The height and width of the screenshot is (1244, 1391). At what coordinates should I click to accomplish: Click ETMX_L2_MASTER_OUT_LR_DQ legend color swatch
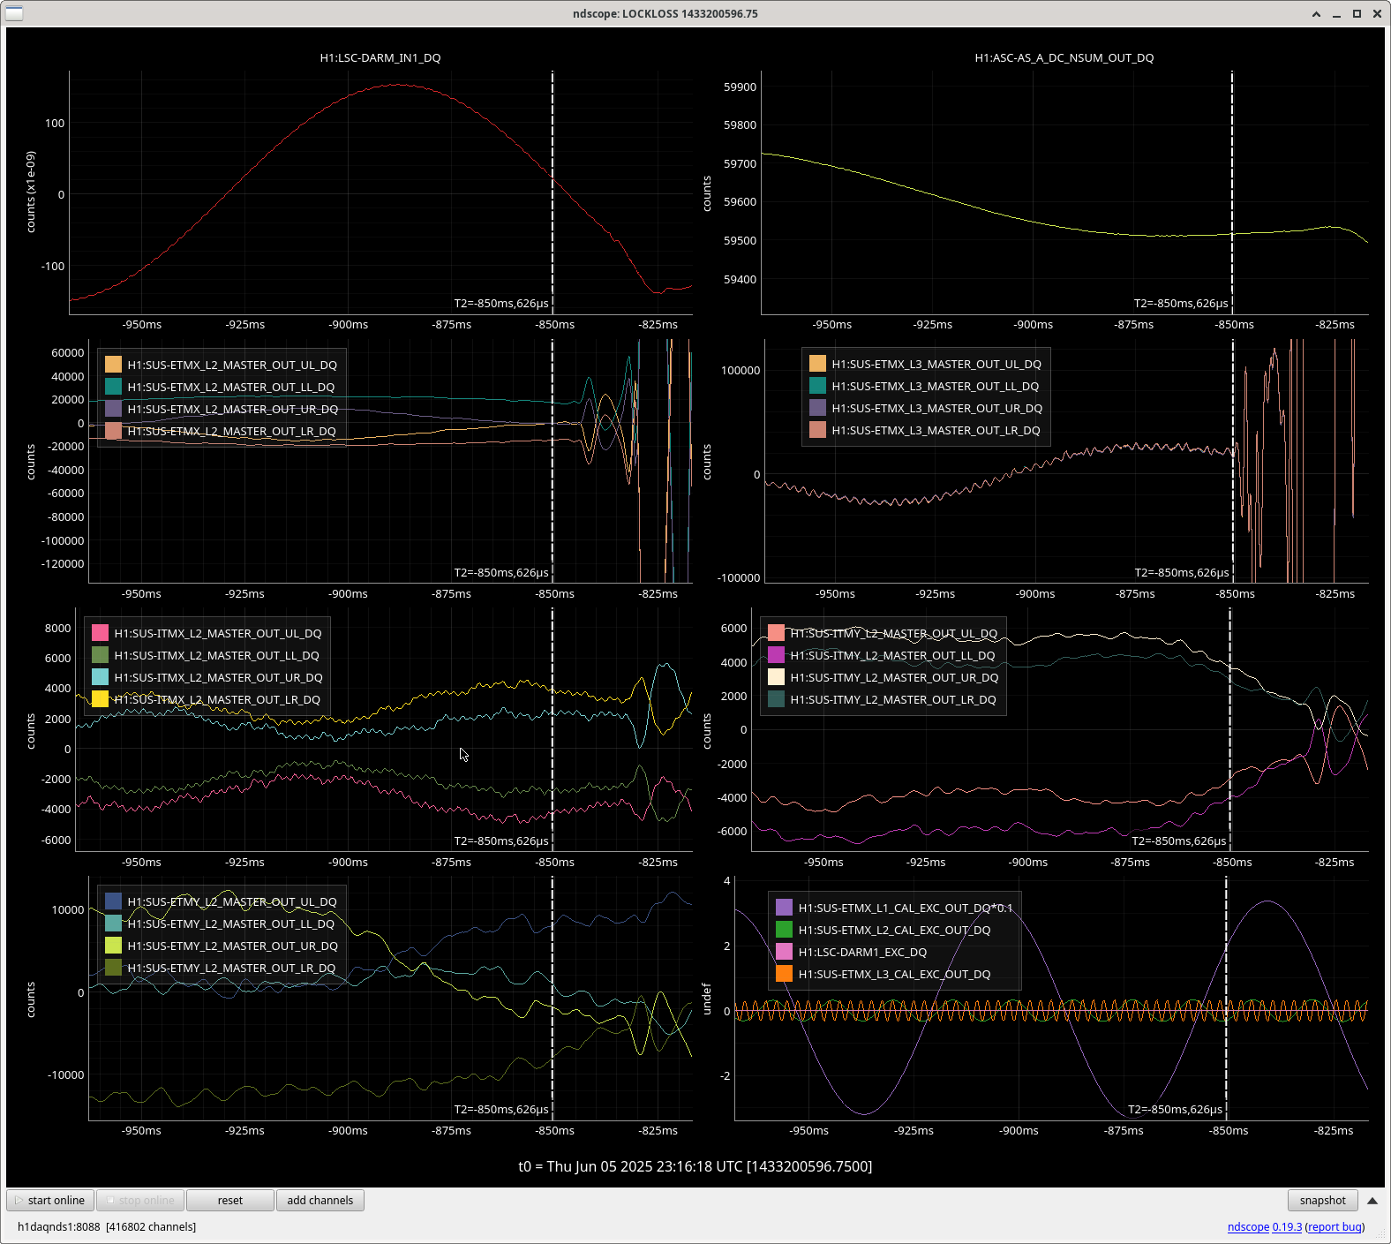[x=113, y=431]
